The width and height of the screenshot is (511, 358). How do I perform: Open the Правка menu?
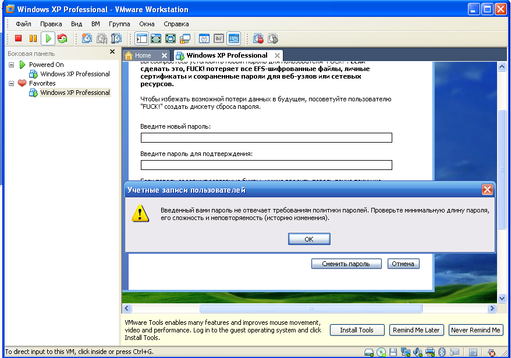point(51,24)
